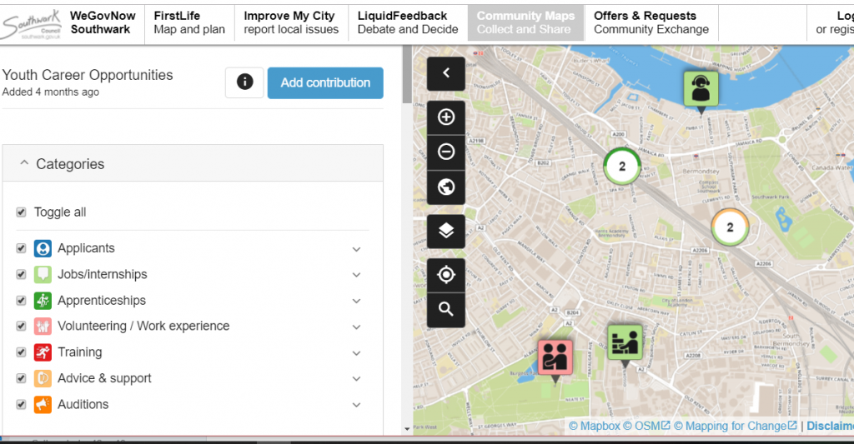Expand the Advice & support chevron
Viewport: 854px width, 444px height.
pos(356,379)
